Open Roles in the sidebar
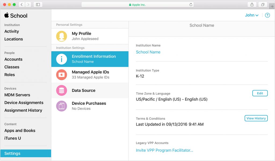The image size is (275, 161). (x=10, y=75)
